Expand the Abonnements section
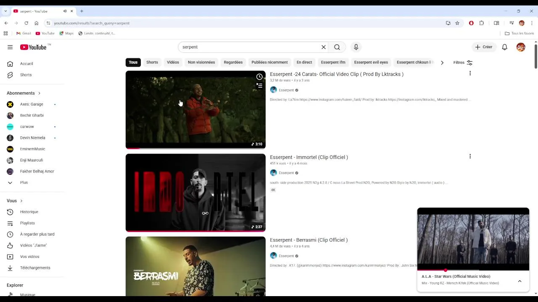538x302 pixels. pos(24,93)
